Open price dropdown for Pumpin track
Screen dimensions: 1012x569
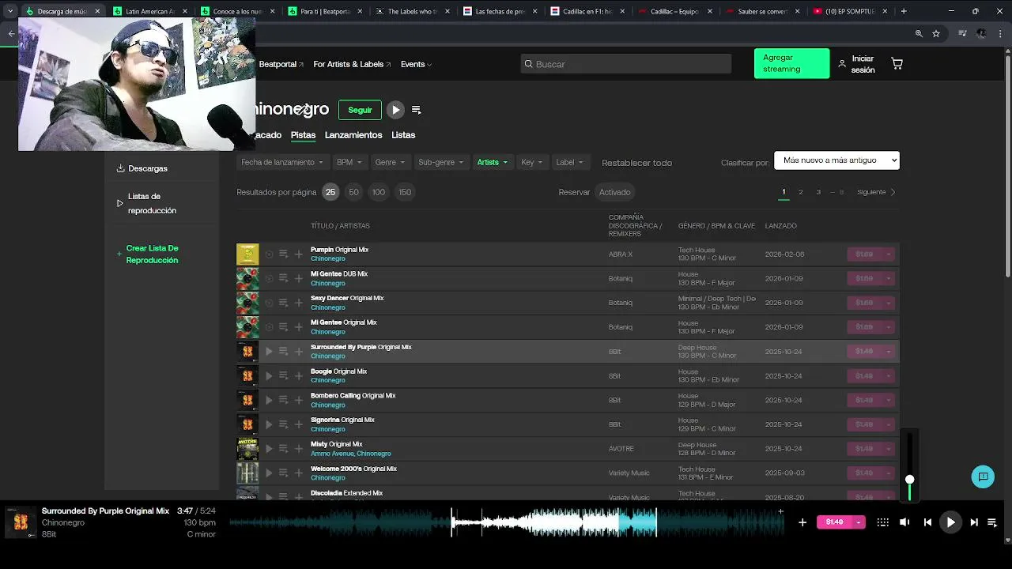[x=889, y=254]
